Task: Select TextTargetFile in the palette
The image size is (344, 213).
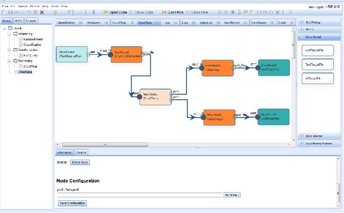Action: [x=318, y=64]
